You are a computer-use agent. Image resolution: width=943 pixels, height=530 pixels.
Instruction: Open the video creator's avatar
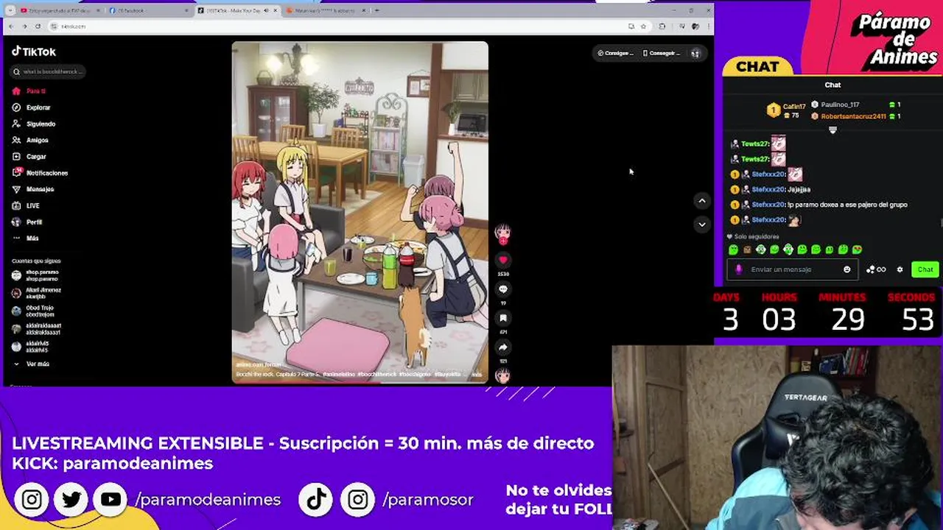point(502,232)
